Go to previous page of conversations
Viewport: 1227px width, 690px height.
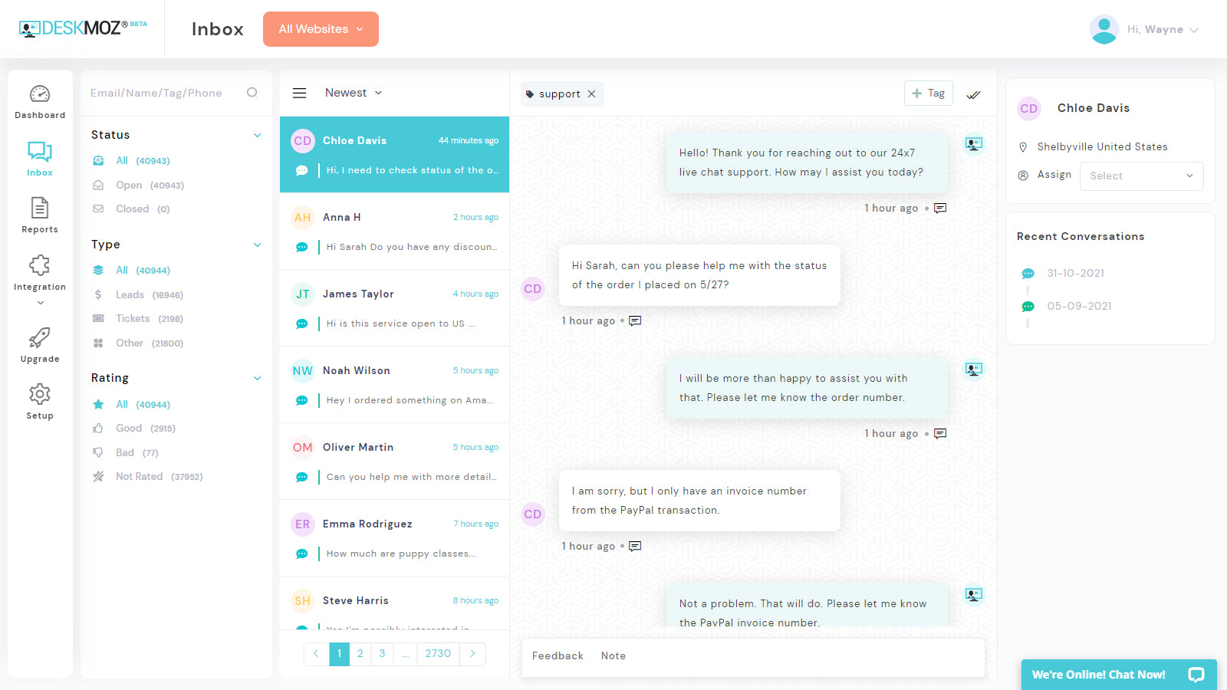[x=316, y=654]
